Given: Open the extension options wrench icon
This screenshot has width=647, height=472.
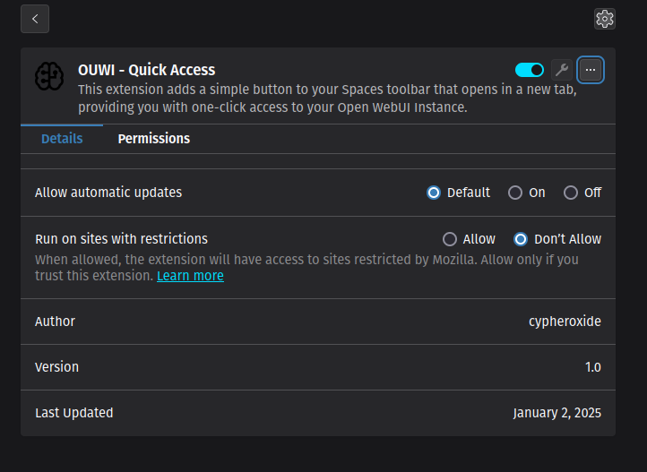Looking at the screenshot, I should [x=562, y=70].
